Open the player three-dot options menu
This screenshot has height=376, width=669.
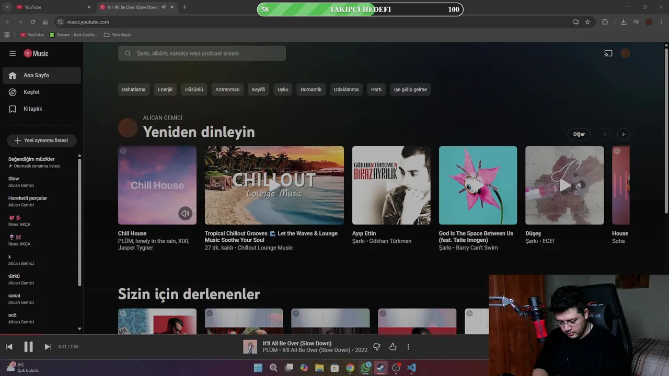click(408, 347)
